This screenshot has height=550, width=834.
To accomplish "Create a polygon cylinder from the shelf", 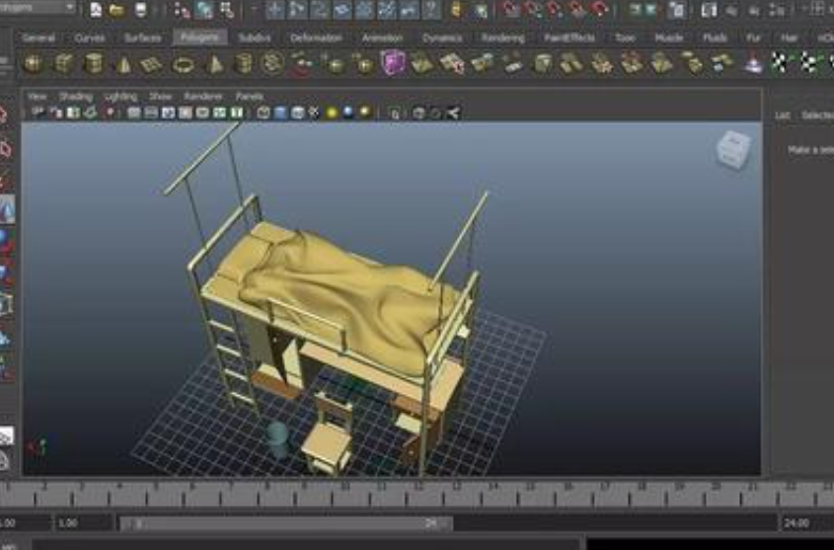I will coord(94,64).
